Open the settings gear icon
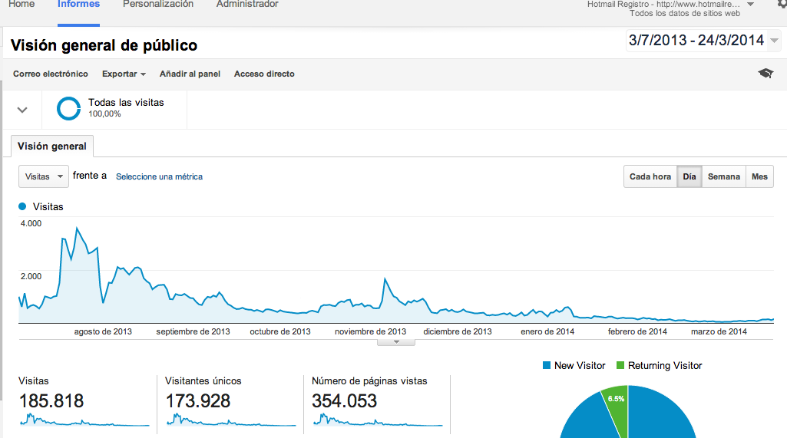 (x=782, y=4)
